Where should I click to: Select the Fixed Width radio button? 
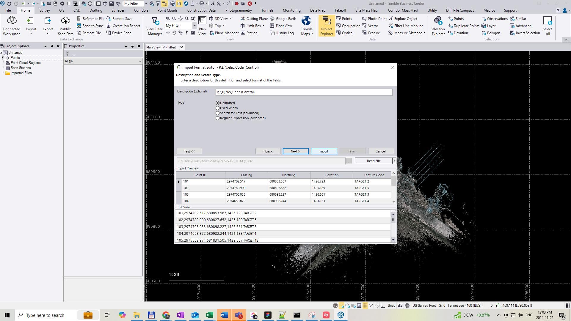pos(218,108)
